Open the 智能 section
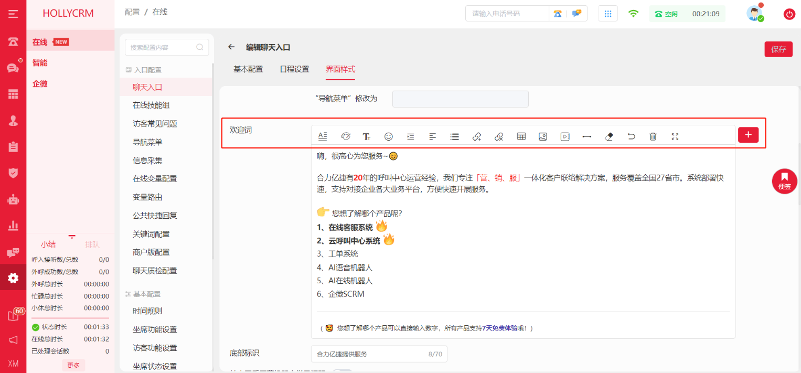 [40, 63]
